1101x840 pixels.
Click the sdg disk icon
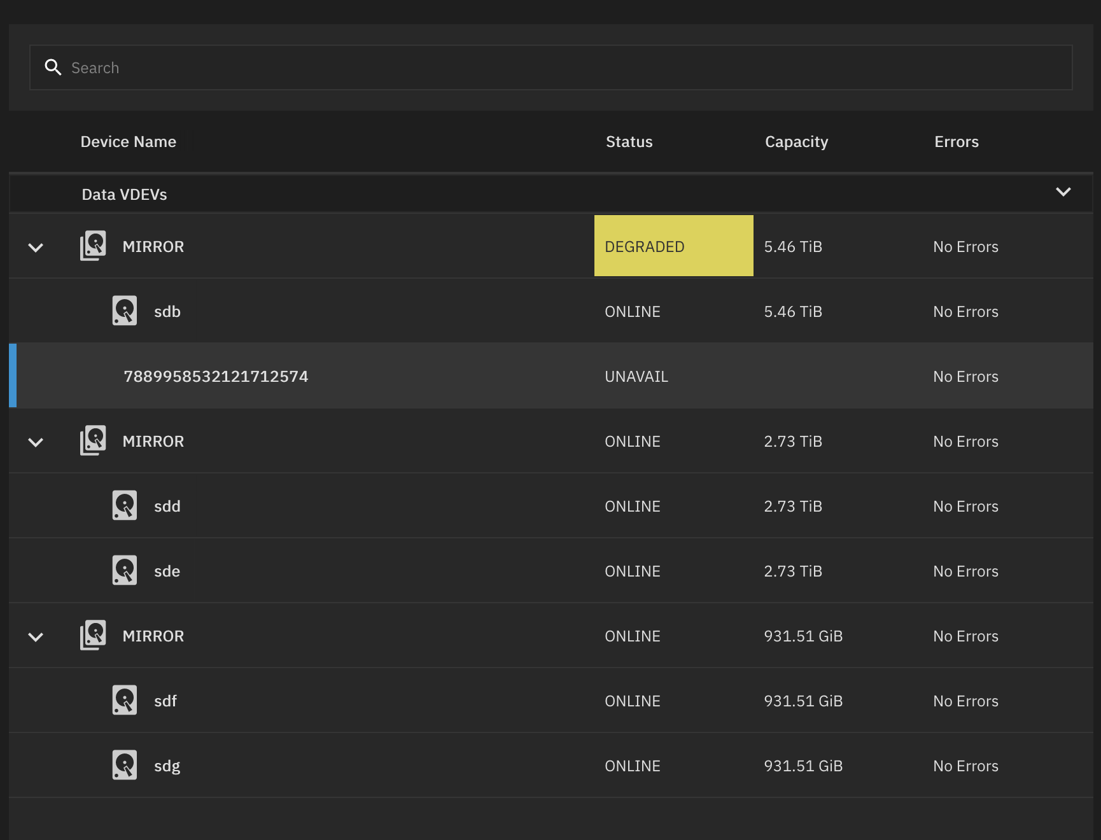pyautogui.click(x=125, y=766)
